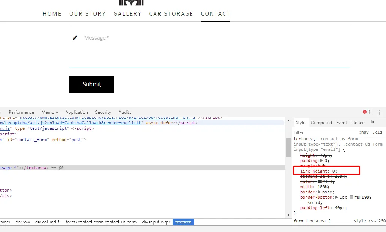
Task: Select the highlighted textarea DOM line
Action: click(143, 168)
